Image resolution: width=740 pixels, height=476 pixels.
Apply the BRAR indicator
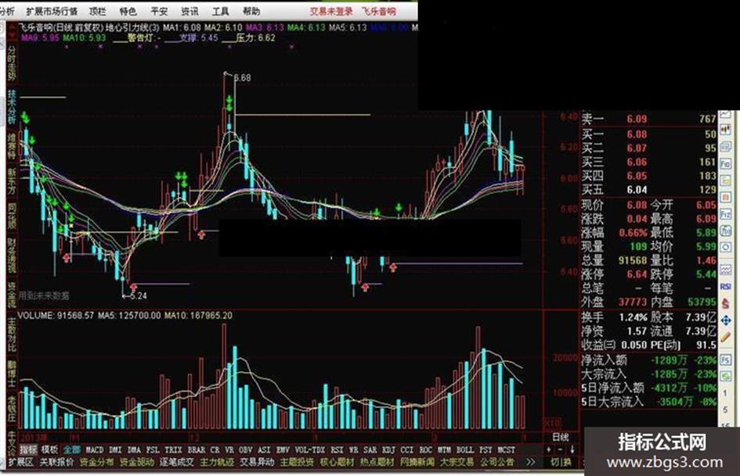[x=197, y=450]
